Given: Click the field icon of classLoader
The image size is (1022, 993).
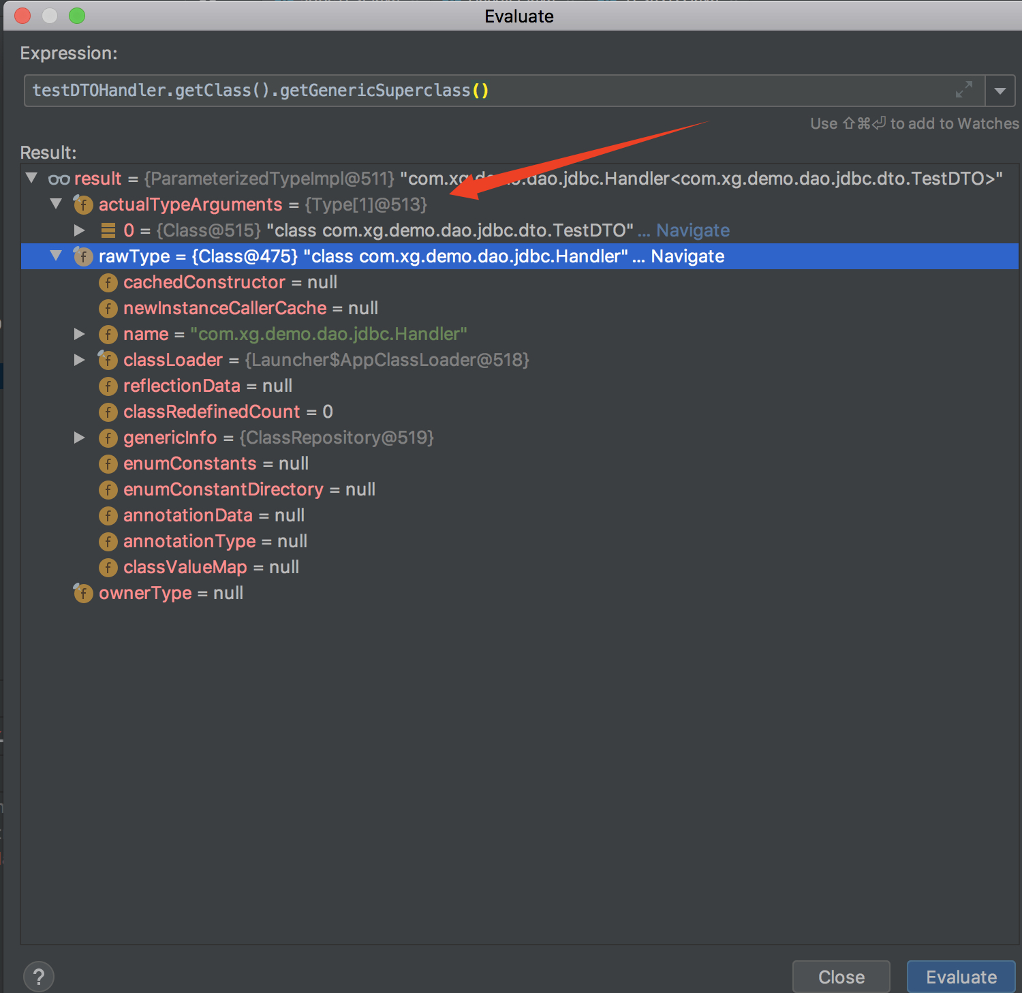Looking at the screenshot, I should tap(108, 360).
